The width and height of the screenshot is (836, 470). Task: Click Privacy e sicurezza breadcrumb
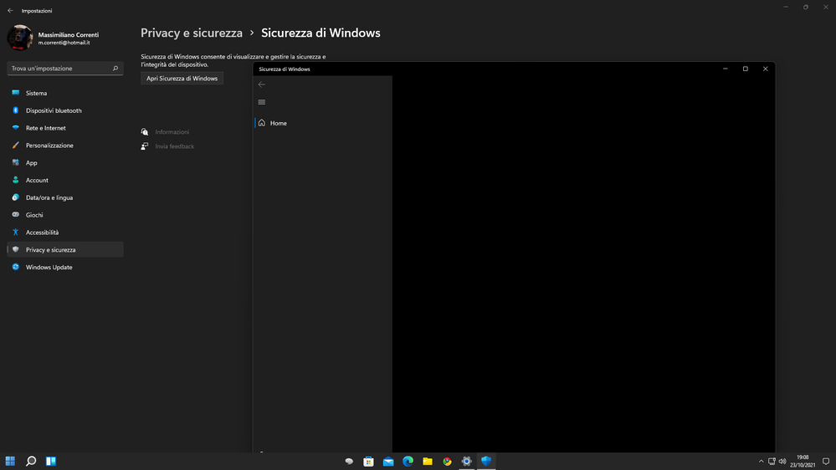192,33
